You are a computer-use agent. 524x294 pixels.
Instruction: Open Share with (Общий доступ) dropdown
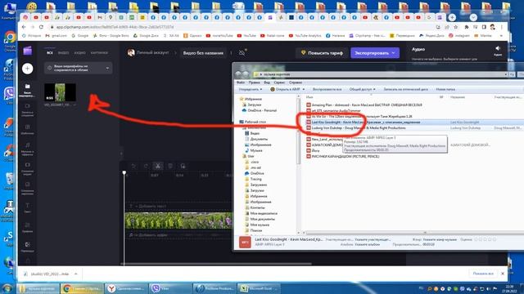tap(362, 89)
